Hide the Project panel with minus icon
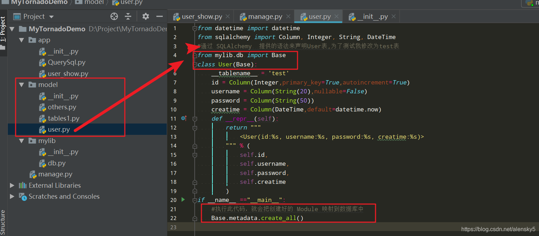The image size is (539, 236). [160, 16]
